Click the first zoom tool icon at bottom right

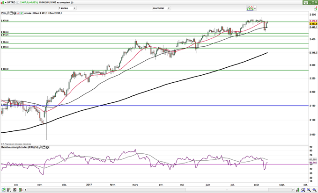click(297, 190)
